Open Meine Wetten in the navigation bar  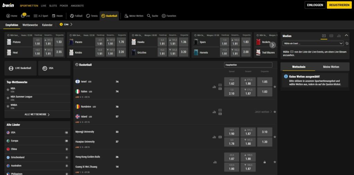point(134,16)
